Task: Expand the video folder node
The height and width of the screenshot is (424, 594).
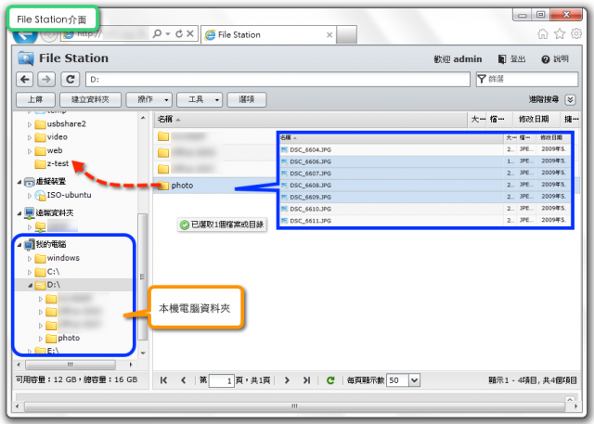Action: (30, 137)
